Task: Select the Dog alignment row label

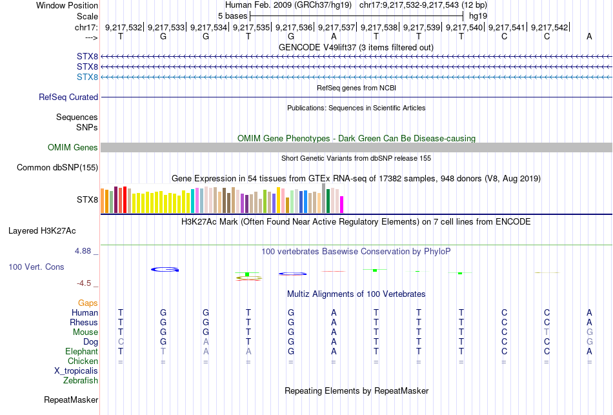Action: [90, 342]
